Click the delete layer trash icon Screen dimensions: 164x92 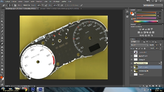click(159, 86)
